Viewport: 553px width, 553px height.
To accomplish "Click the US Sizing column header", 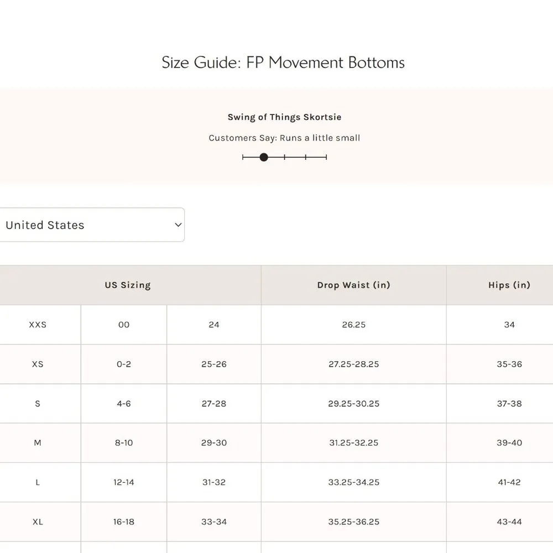I will click(128, 285).
